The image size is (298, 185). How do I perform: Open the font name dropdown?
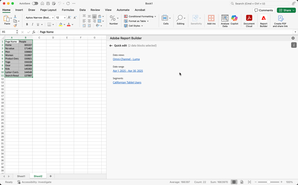point(52,17)
